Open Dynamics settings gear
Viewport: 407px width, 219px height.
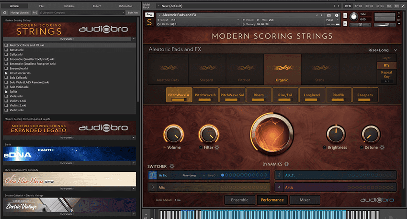point(286,164)
